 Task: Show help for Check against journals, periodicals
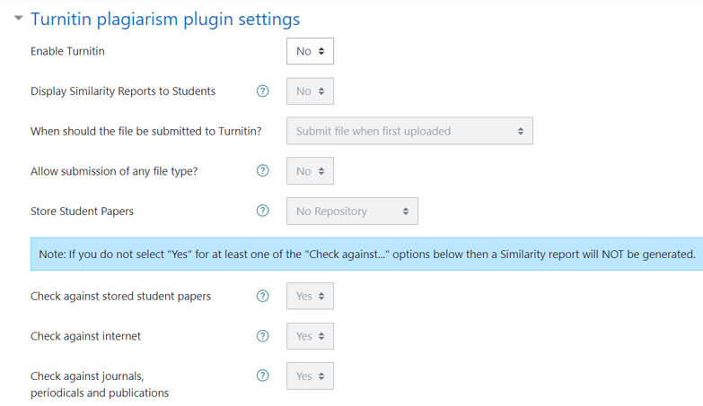pyautogui.click(x=263, y=376)
